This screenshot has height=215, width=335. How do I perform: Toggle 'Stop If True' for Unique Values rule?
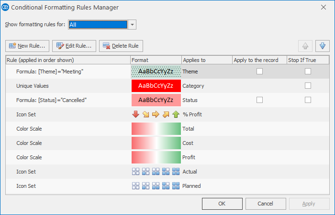(x=308, y=86)
